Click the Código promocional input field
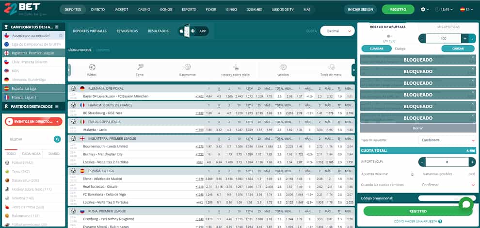Viewport: 480px width, 228px height. coord(447,198)
